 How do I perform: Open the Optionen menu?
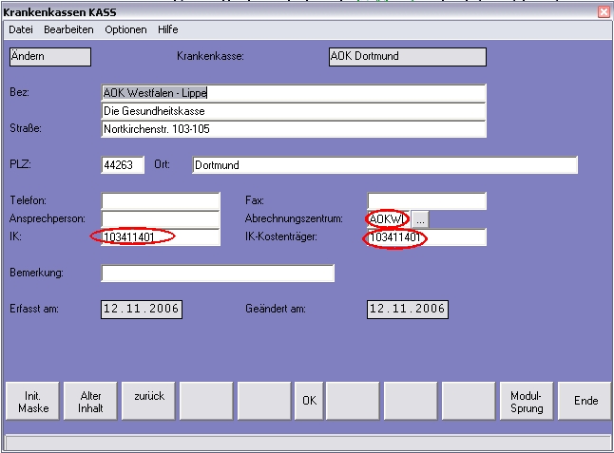[125, 29]
